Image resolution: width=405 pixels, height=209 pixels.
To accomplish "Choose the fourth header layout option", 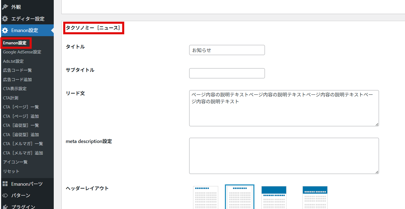I will [315, 197].
